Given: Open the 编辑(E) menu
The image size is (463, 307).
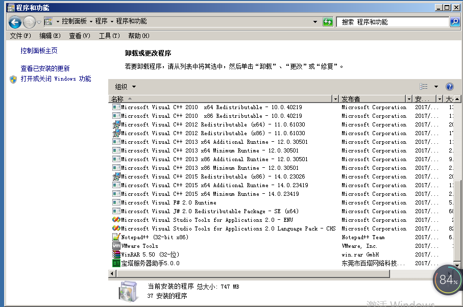Looking at the screenshot, I should point(50,36).
